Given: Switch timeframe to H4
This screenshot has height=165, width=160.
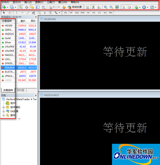Looking at the screenshot, I should tap(94, 13).
